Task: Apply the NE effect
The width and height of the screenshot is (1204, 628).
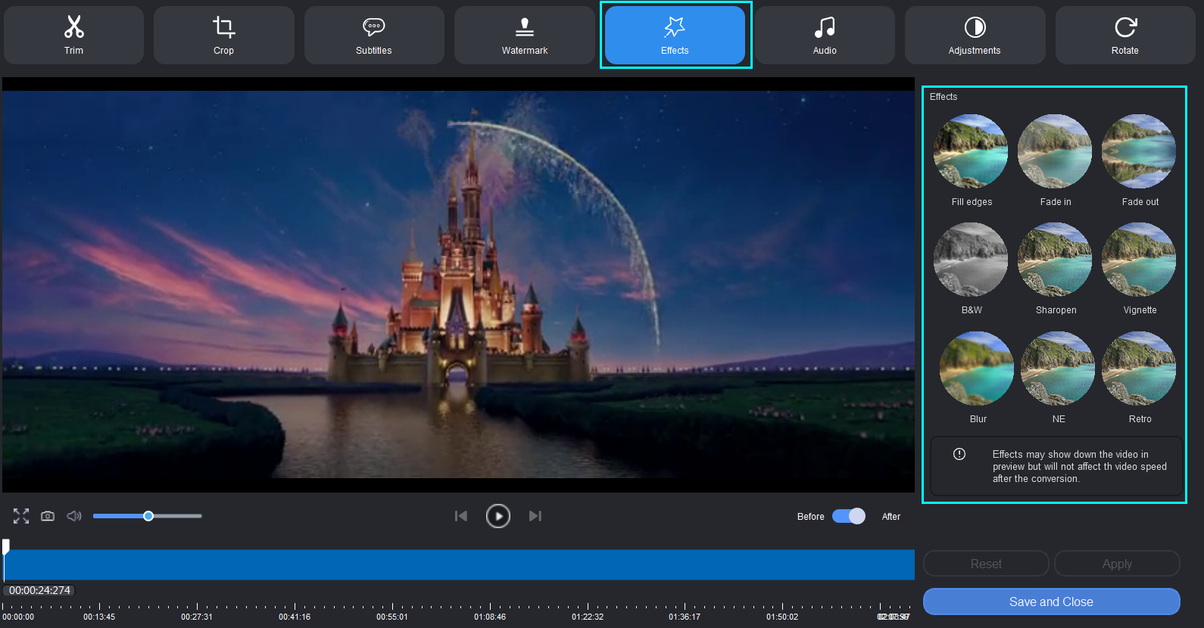Action: [1058, 368]
